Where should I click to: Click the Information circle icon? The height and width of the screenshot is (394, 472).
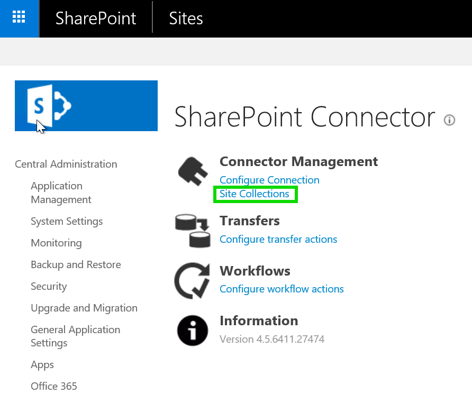[193, 329]
